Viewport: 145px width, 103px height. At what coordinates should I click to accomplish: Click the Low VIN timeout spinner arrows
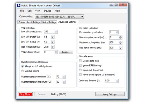(56, 32)
